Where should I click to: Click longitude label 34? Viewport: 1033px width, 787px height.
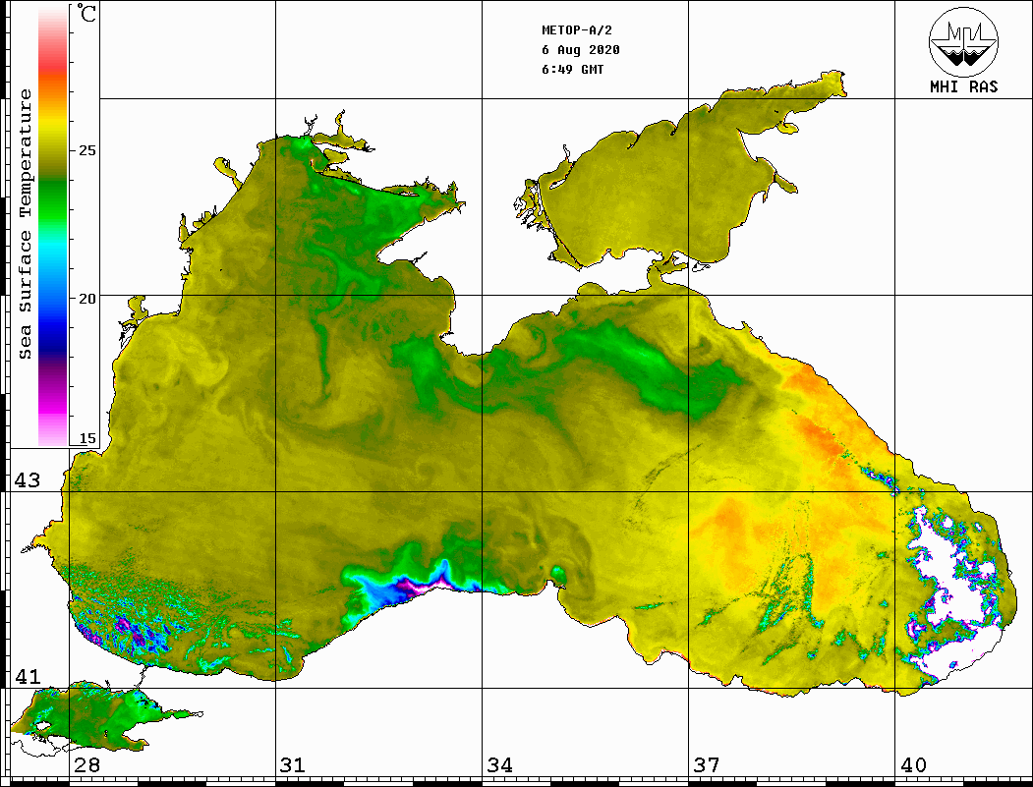click(499, 764)
